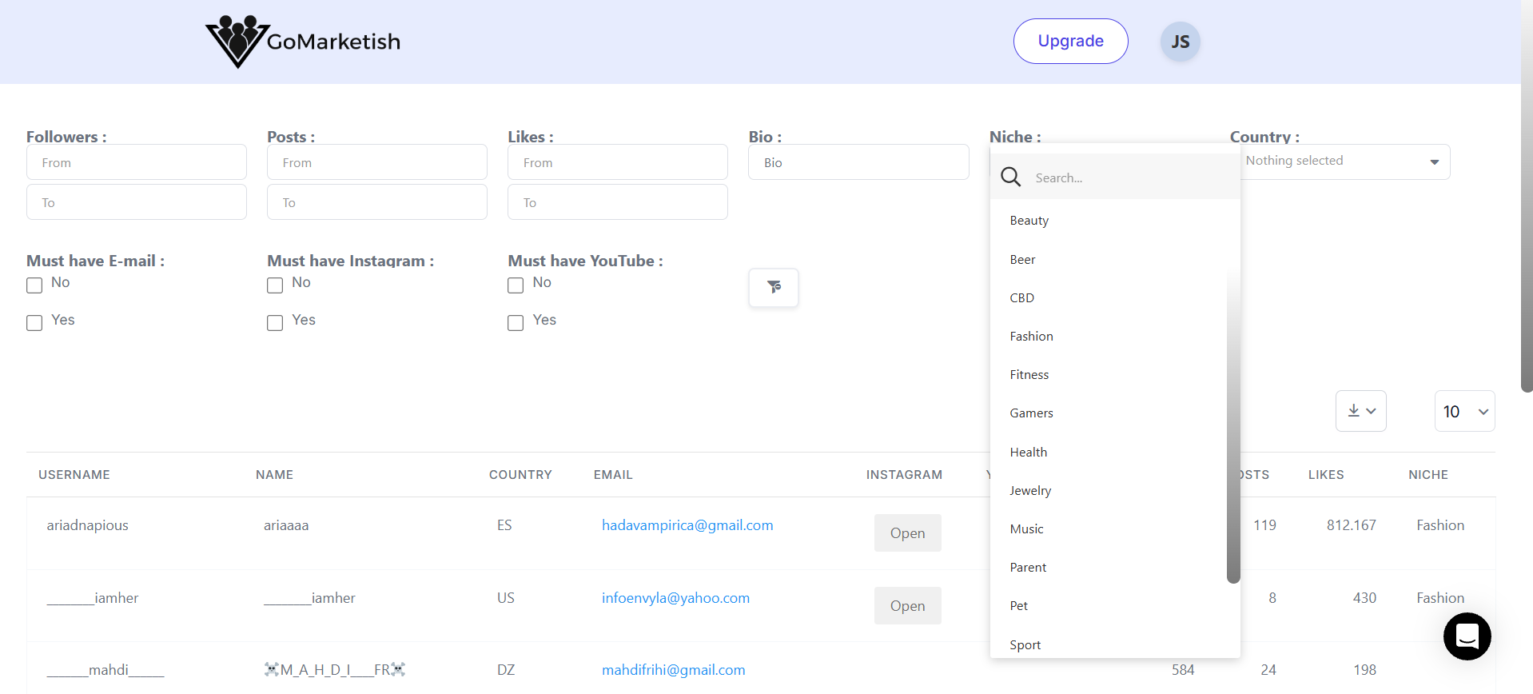Check 'No' under Must have E-mail

[x=34, y=285]
